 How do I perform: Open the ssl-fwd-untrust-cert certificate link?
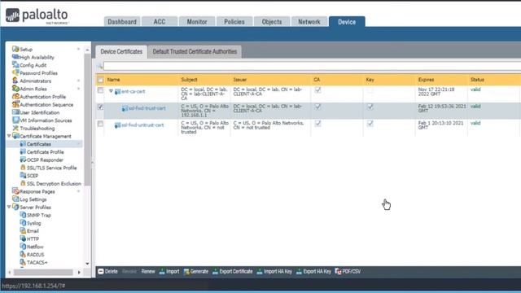(142, 125)
